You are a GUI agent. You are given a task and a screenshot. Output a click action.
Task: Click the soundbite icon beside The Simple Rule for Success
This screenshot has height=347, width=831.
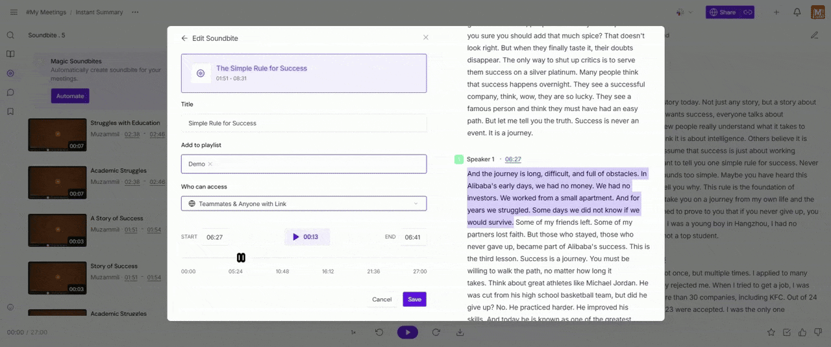coord(201,73)
